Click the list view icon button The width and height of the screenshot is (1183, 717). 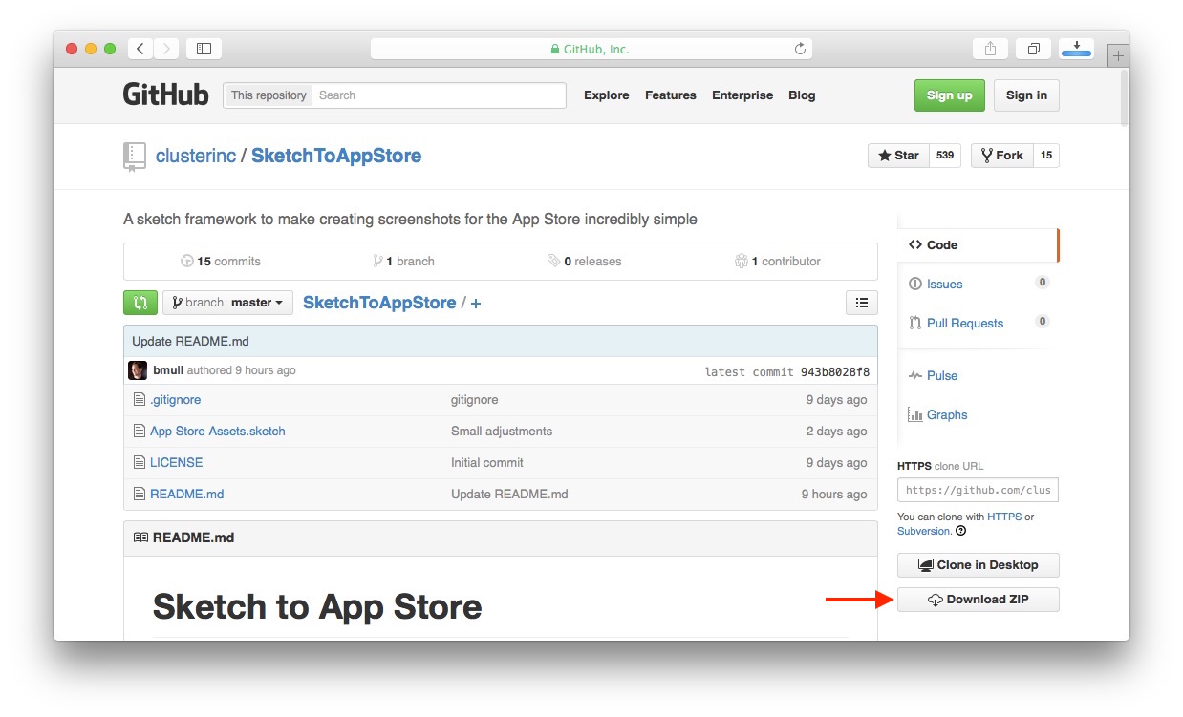click(862, 303)
